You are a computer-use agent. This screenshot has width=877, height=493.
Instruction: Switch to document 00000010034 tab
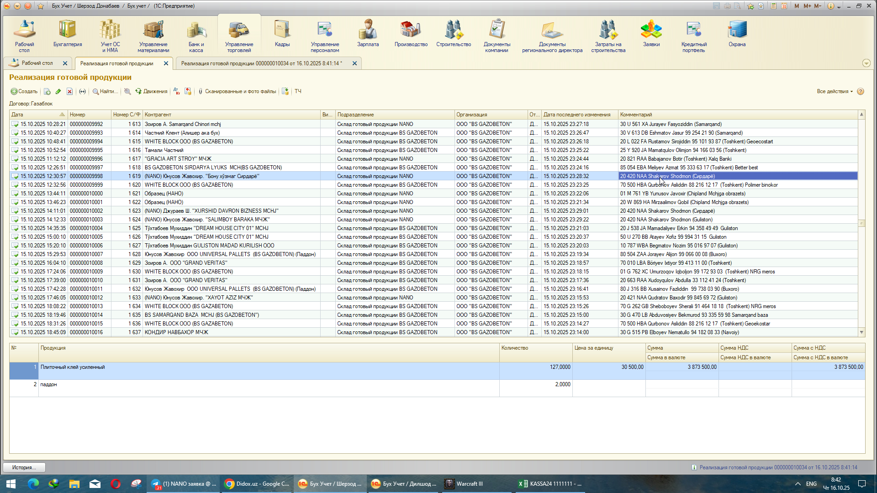coord(261,63)
